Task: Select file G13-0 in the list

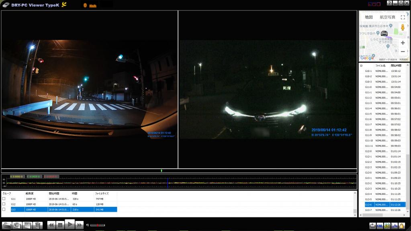Action: pyautogui.click(x=385, y=172)
